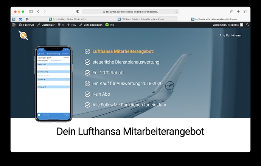Switch to the form builder Global Blocks tab
261x166 pixels.
67,19
